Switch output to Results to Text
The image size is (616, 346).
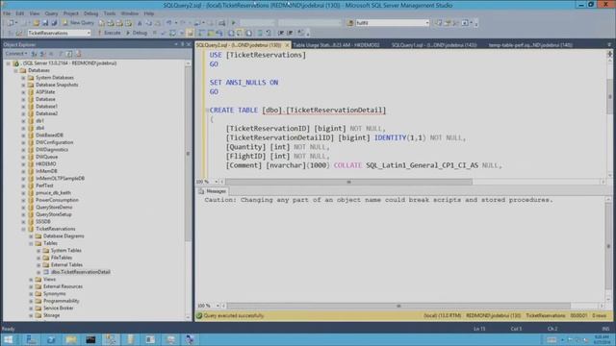click(x=231, y=33)
